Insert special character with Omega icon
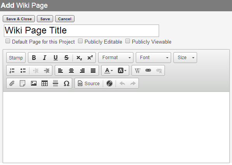Screen dimensions: 232x165 66,83
